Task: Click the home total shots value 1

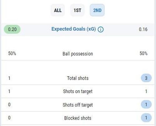Action: (9, 78)
